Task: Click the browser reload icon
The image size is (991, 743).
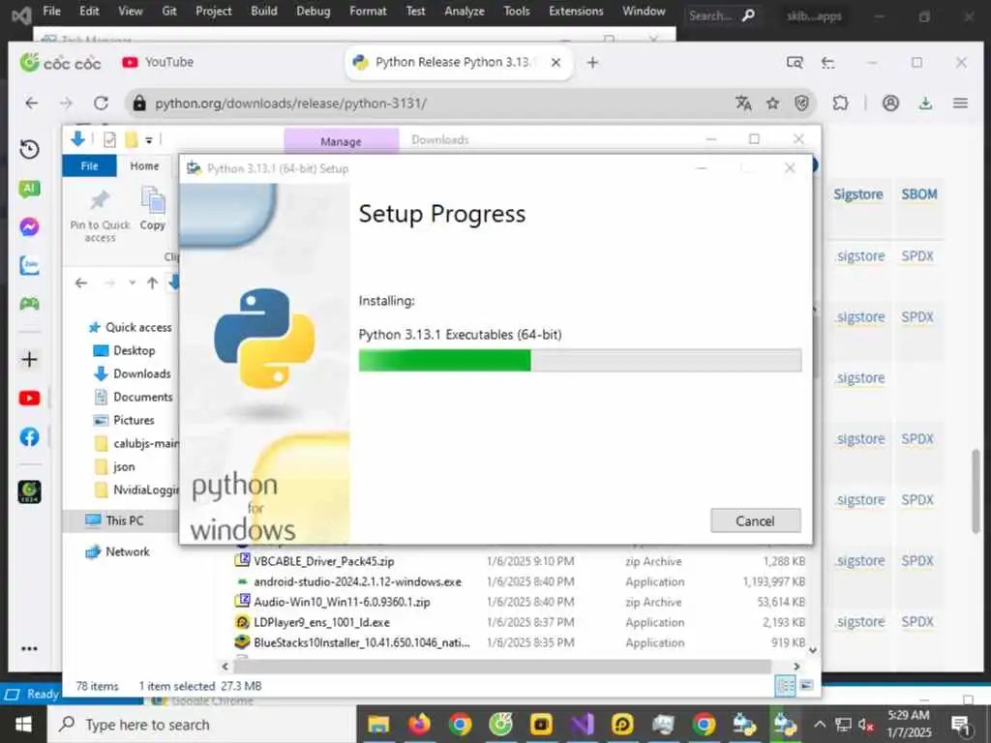Action: [101, 103]
